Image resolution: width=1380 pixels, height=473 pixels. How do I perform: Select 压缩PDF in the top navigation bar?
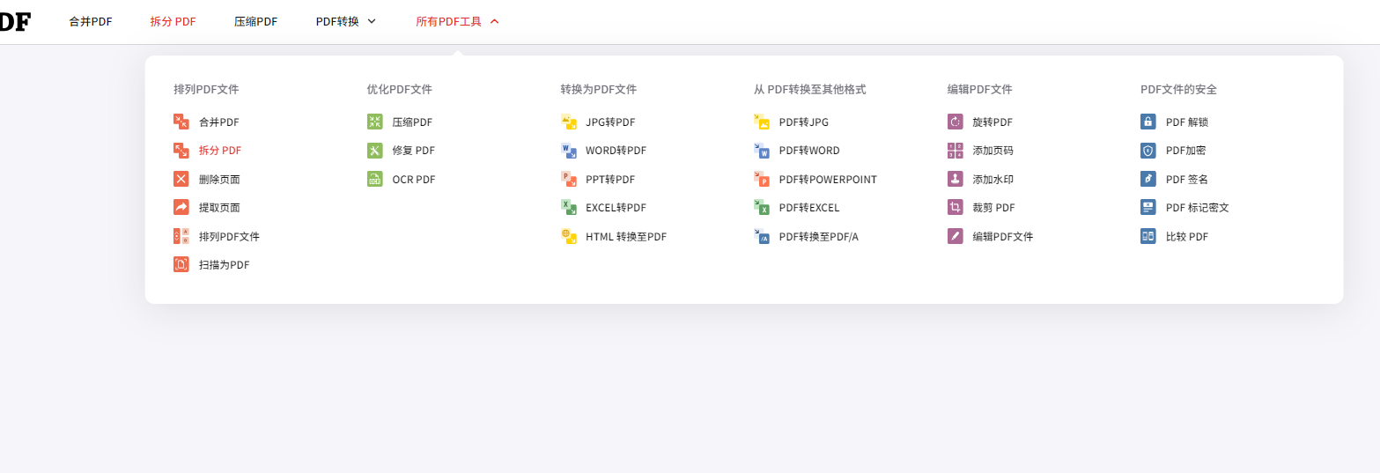click(x=255, y=21)
